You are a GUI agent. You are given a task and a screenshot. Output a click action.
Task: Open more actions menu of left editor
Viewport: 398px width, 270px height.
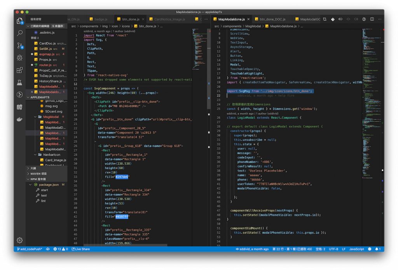[x=206, y=19]
